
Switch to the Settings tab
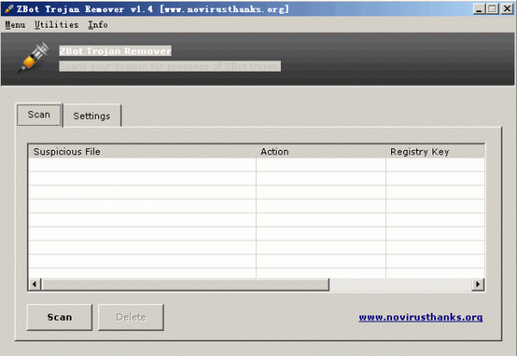91,116
